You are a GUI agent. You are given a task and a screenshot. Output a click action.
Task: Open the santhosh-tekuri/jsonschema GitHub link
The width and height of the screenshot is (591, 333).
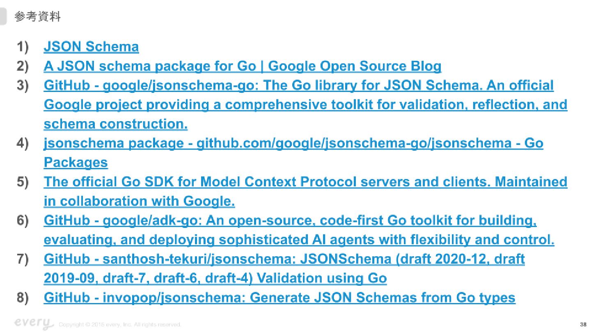coord(284,269)
